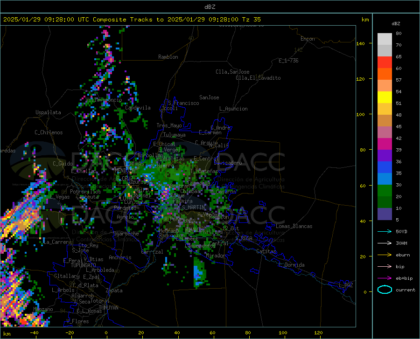Click the 'S_MARTIN' map label
Viewport: 420px width, 339px height.
click(x=194, y=208)
